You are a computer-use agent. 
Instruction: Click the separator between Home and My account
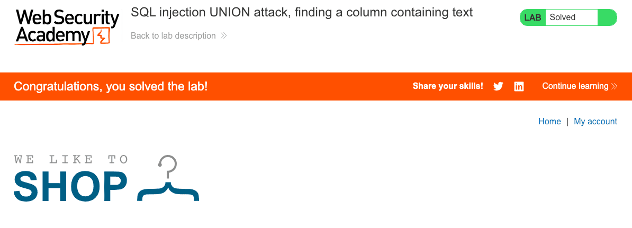click(567, 122)
